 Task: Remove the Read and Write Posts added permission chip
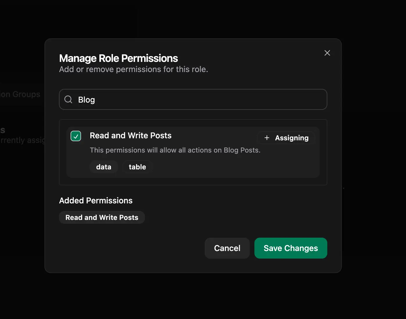pyautogui.click(x=102, y=217)
